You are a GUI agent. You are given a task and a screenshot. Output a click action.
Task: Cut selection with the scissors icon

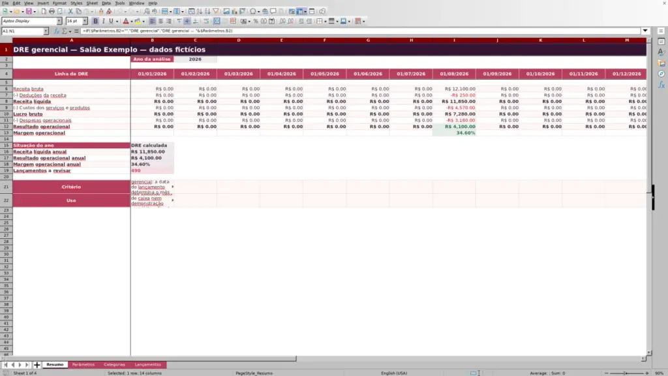pos(70,12)
